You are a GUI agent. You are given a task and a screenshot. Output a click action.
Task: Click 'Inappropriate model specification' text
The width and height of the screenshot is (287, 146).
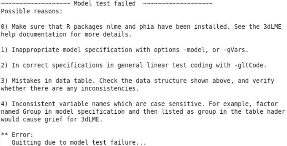[x=72, y=50]
